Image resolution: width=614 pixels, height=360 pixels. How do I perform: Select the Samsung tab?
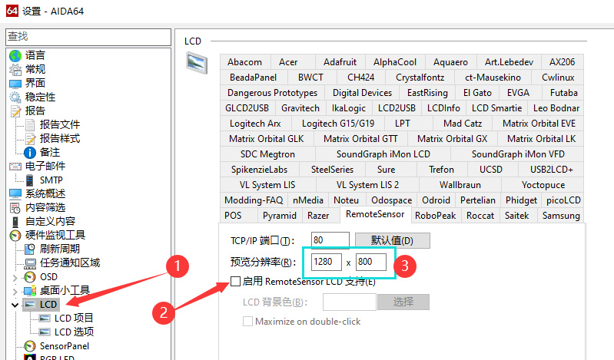click(x=561, y=216)
